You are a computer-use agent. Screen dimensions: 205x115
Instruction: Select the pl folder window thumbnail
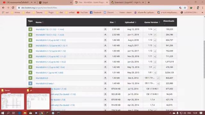(38, 102)
